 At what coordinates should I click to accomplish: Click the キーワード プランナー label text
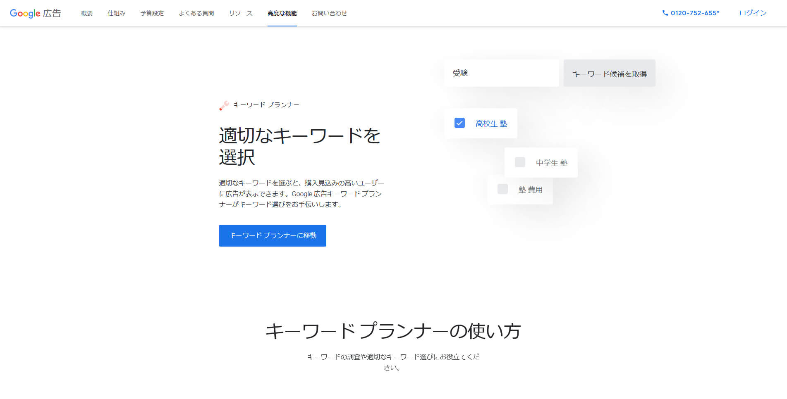pyautogui.click(x=266, y=105)
